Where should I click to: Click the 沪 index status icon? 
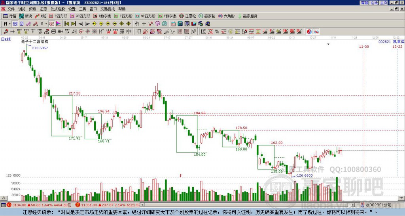pos(9,205)
